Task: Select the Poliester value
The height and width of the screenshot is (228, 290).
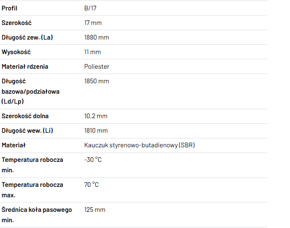Action: pos(97,67)
